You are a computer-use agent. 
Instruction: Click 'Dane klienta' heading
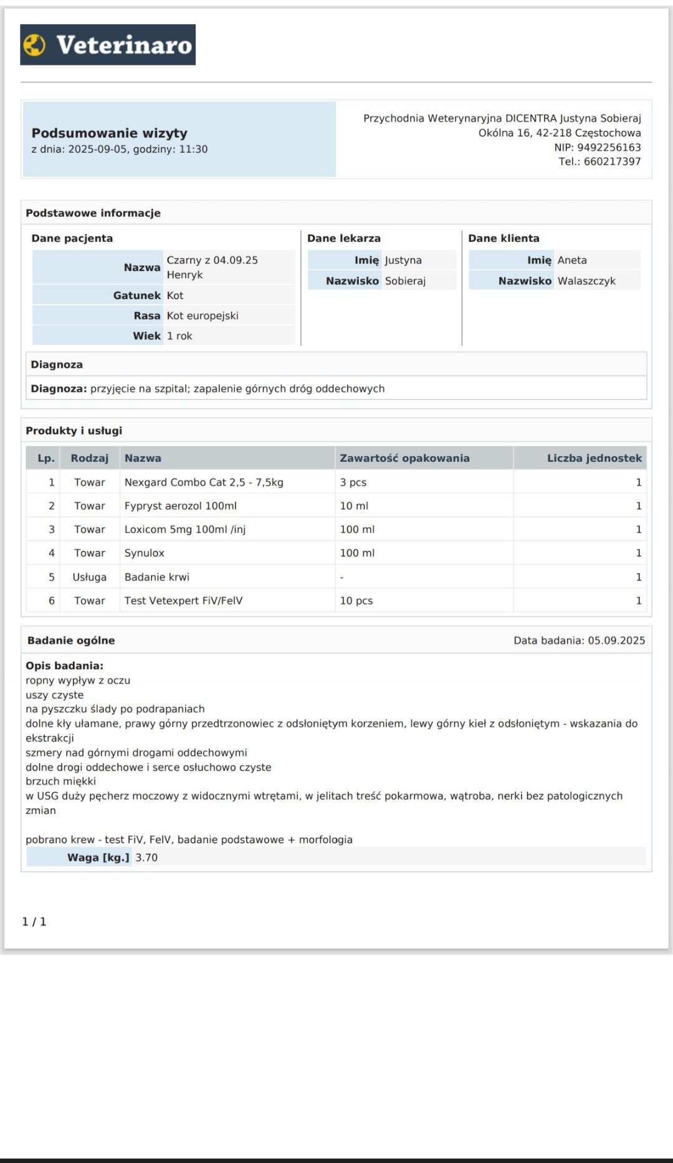[504, 238]
